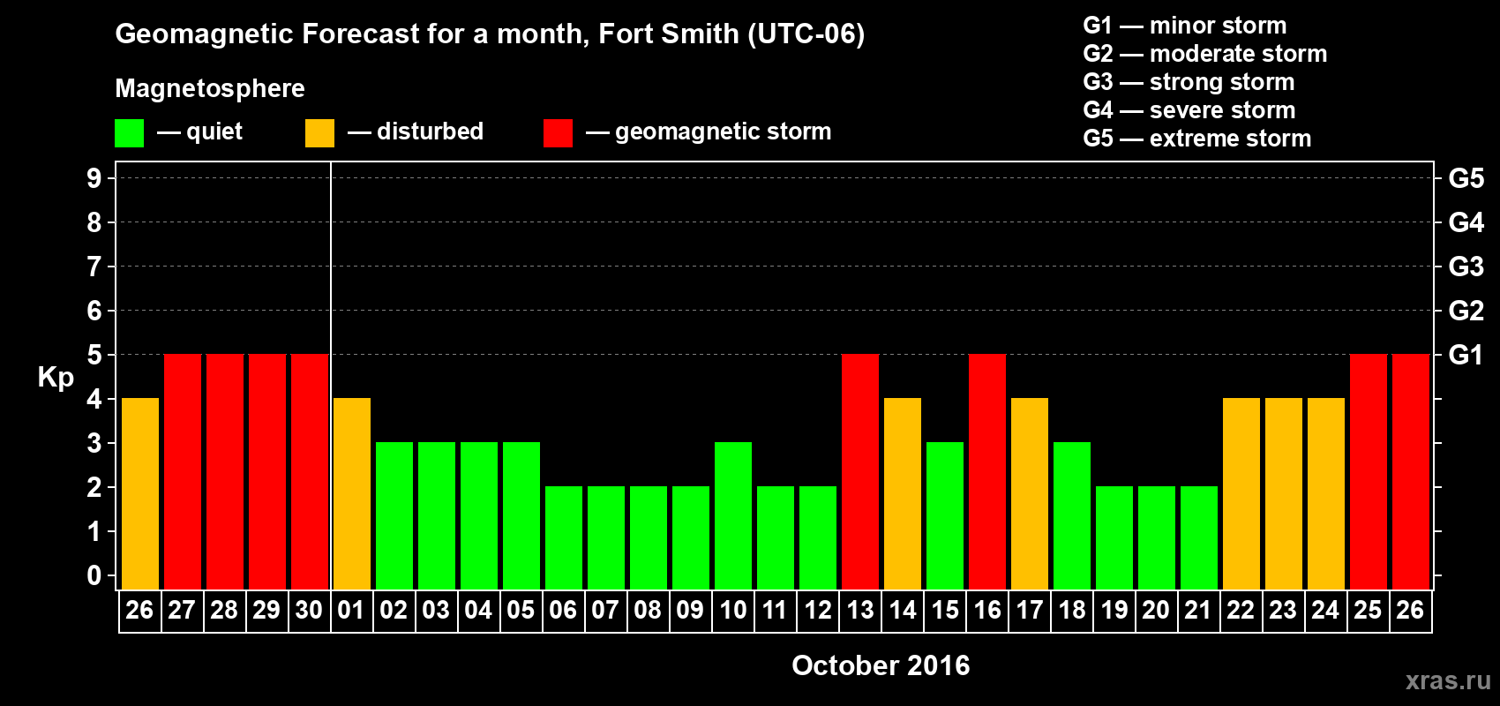Select the green bar for day 02
The image size is (1500, 706).
[394, 515]
